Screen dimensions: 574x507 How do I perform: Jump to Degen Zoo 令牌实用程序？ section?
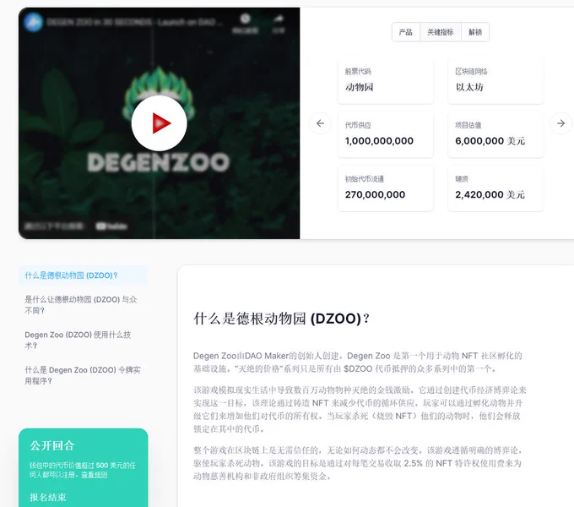(x=83, y=375)
